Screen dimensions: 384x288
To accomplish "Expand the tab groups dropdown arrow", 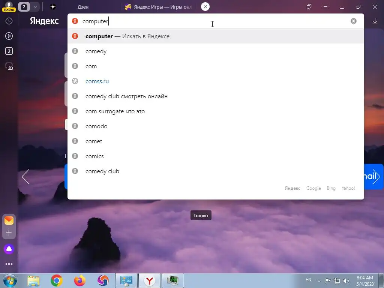I will tap(35, 7).
